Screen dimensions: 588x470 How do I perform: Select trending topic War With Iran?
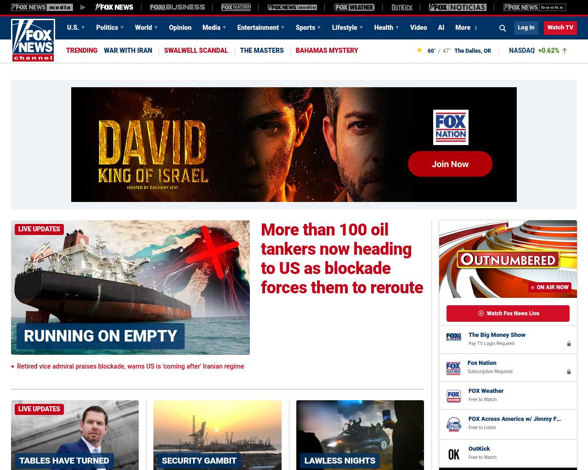[128, 50]
